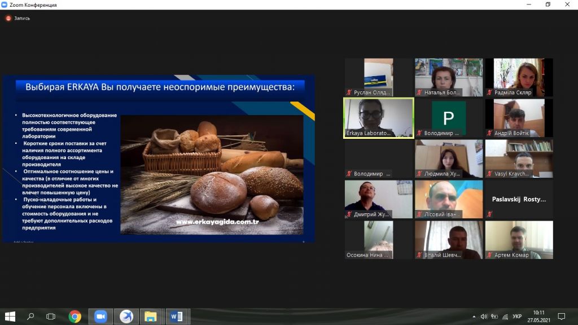The image size is (578, 325).
Task: Click muted mic icon on Віталій Шевч tile
Action: click(419, 254)
